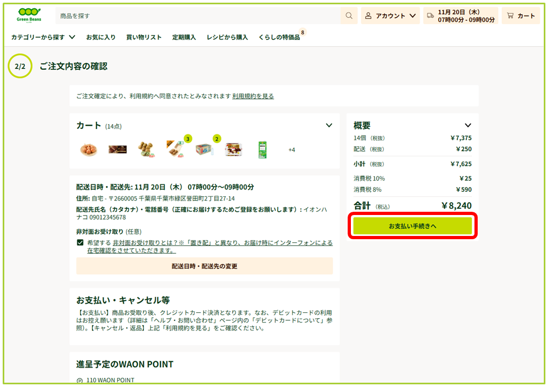Click the 配送日時・配送先の変更 button
Screen dimensions: 547x387
tap(204, 266)
